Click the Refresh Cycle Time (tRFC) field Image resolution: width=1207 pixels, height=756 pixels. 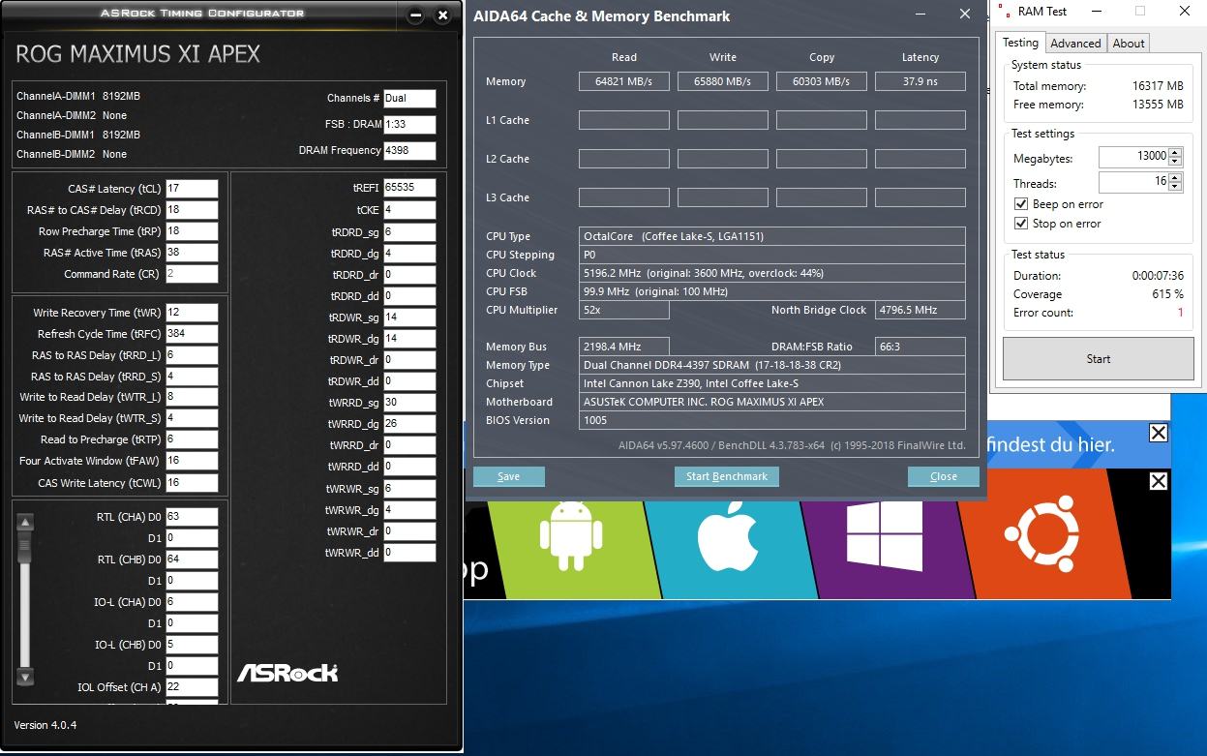192,334
